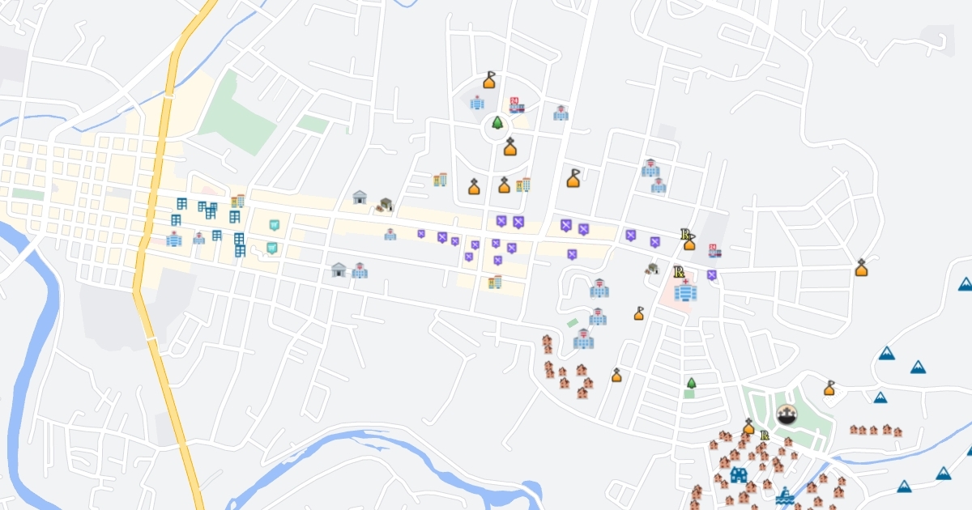Click the 24-hour store icon right of hospital
972x510 pixels.
click(x=714, y=251)
